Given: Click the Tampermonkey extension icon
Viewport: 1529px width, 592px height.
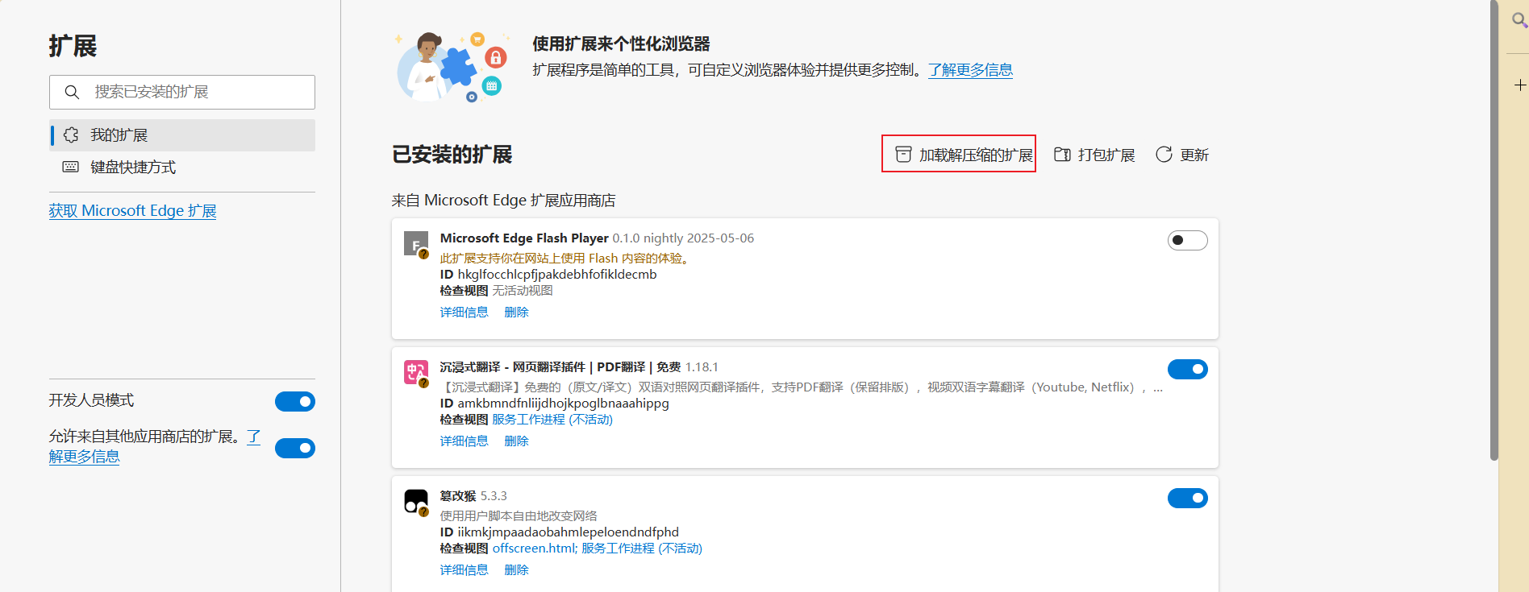Looking at the screenshot, I should coord(416,502).
